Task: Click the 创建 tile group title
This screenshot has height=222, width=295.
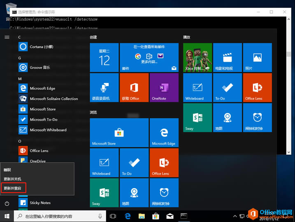Action: pos(93,37)
